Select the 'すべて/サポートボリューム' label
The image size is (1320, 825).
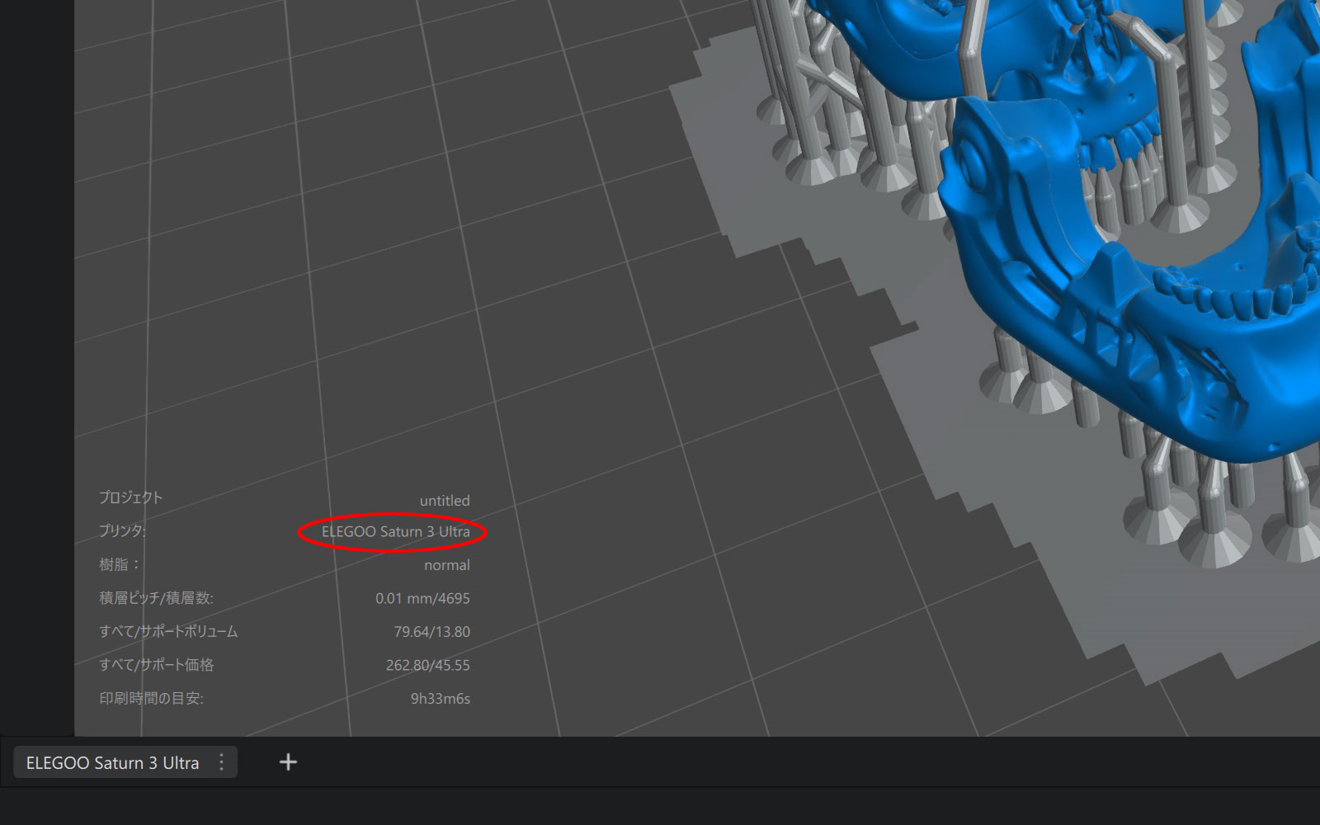pyautogui.click(x=168, y=632)
